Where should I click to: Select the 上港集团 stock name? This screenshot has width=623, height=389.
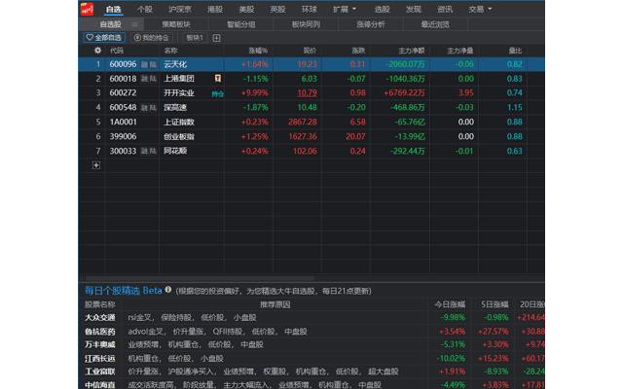point(179,79)
